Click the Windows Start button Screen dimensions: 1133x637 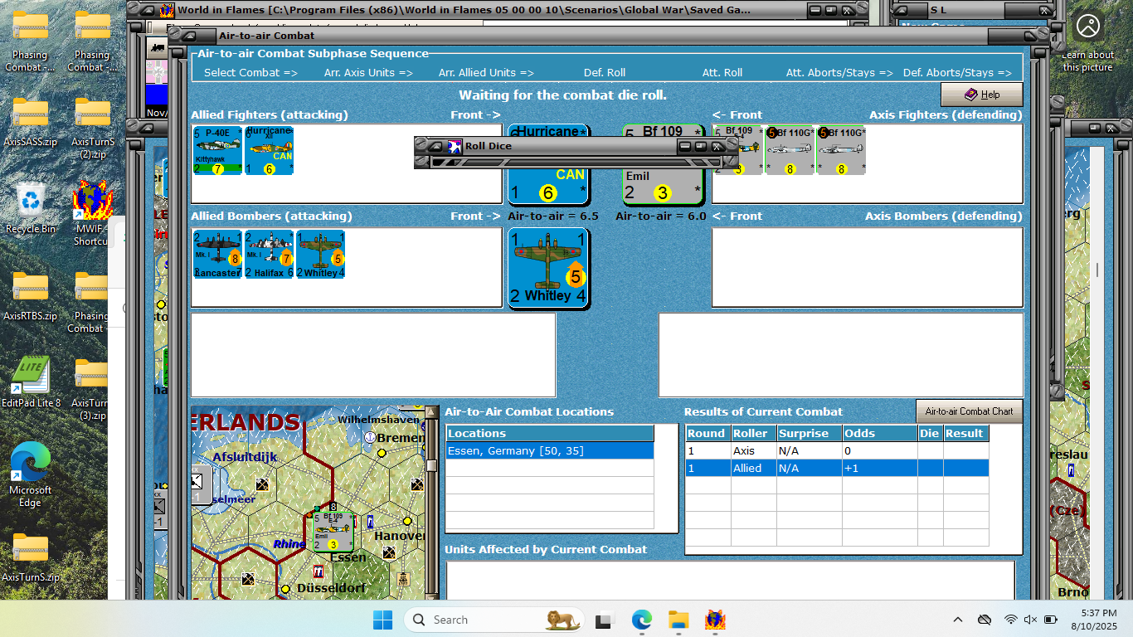tap(382, 620)
